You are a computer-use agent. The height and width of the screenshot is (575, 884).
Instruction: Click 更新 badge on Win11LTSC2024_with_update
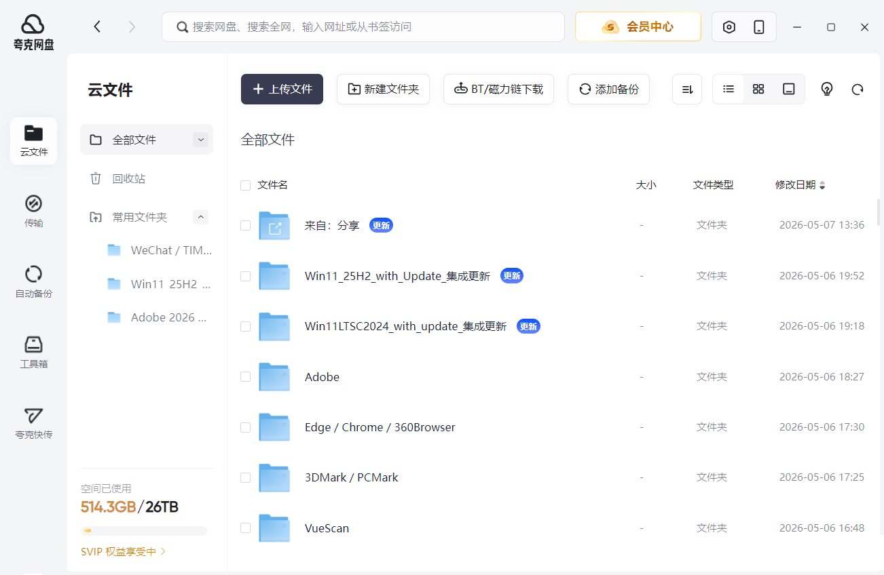(x=528, y=326)
